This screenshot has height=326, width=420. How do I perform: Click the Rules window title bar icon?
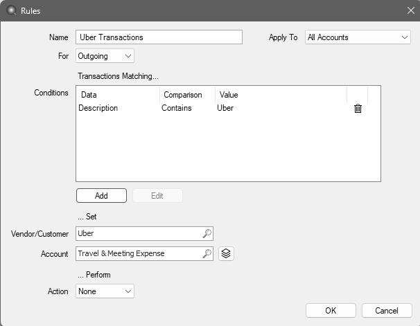click(x=12, y=10)
